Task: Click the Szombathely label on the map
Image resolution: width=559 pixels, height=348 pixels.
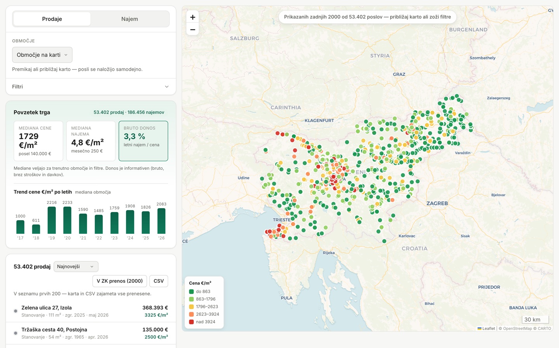Action: 483,58
